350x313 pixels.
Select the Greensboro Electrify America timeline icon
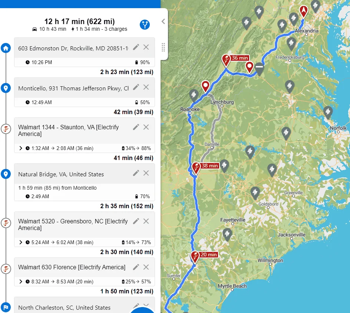point(6,223)
